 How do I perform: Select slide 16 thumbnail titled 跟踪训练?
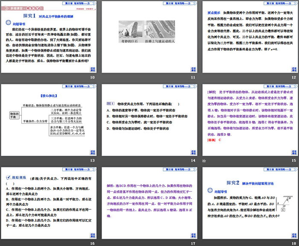tap(49, 203)
